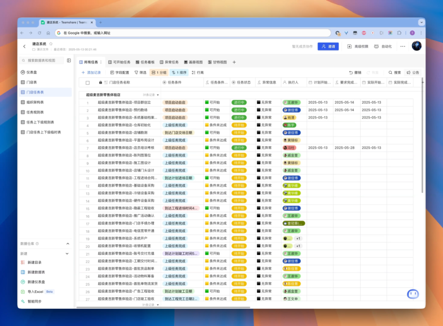Viewport: 443px width, 326px height.
Task: Open 搜索 search in the toolbar
Action: (395, 72)
